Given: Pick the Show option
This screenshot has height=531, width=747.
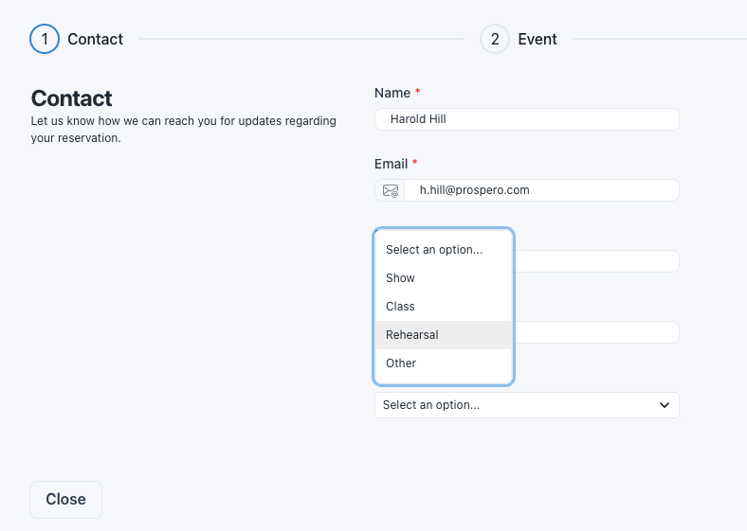Looking at the screenshot, I should coord(444,278).
